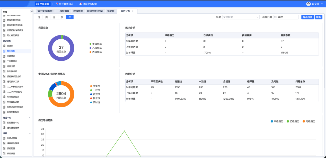This screenshot has width=326, height=158.
Task: Open the 科室 department dropdown
Action: pos(241,17)
